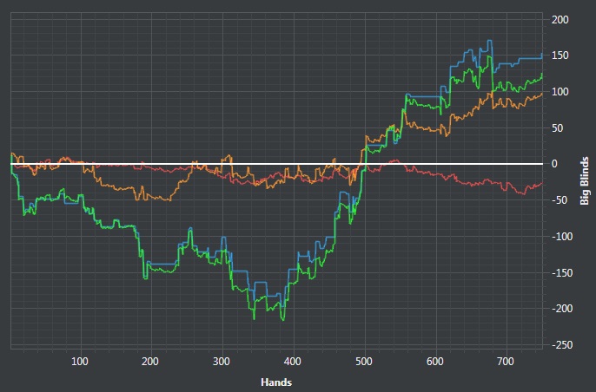Click the y-axis label -250
The image size is (596, 392).
[x=562, y=345]
